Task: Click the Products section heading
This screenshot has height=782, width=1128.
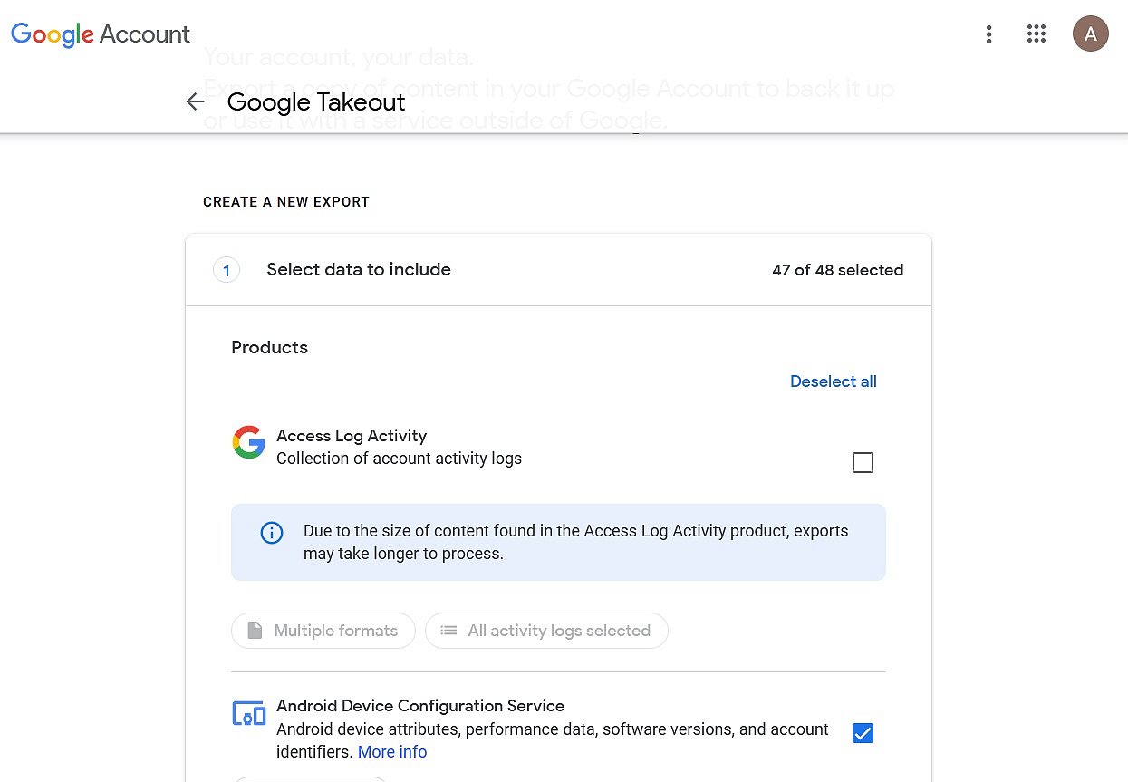Action: [270, 348]
